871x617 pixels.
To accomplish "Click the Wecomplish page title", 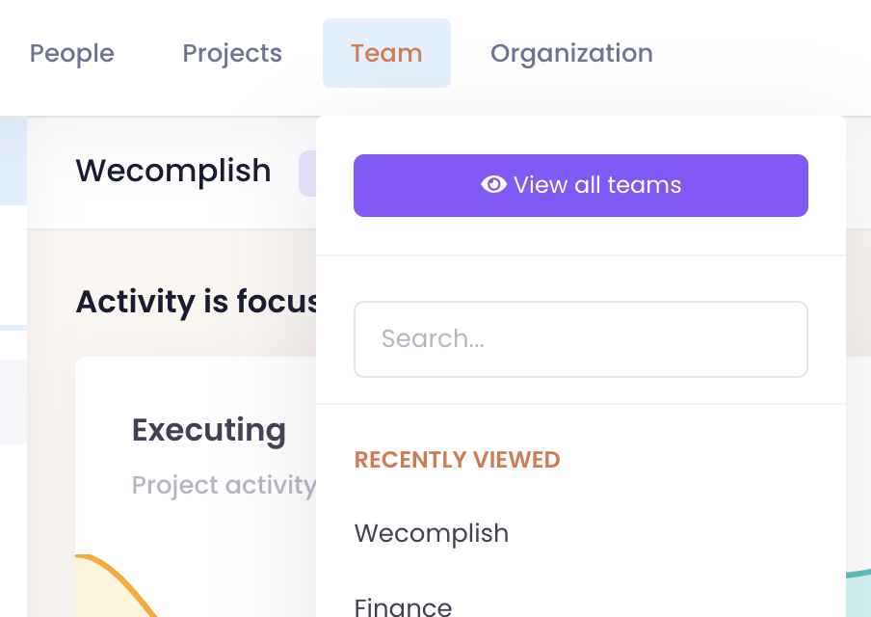I will pyautogui.click(x=173, y=171).
